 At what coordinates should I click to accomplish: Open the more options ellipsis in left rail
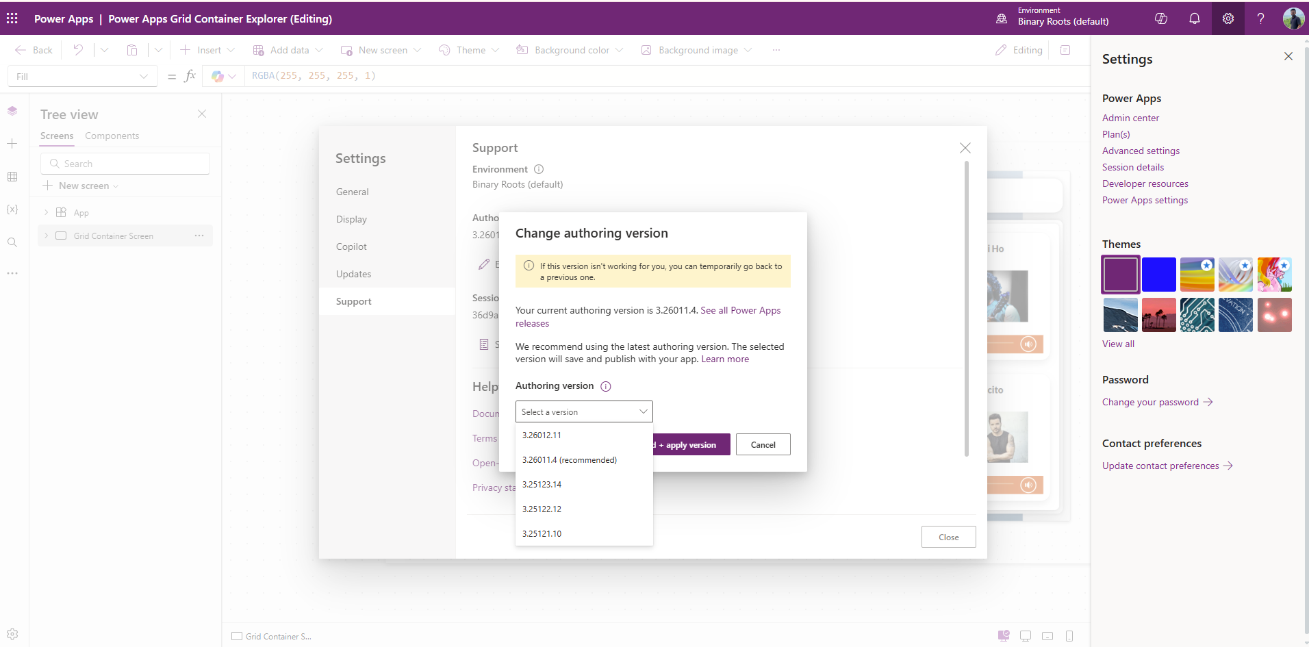click(12, 273)
